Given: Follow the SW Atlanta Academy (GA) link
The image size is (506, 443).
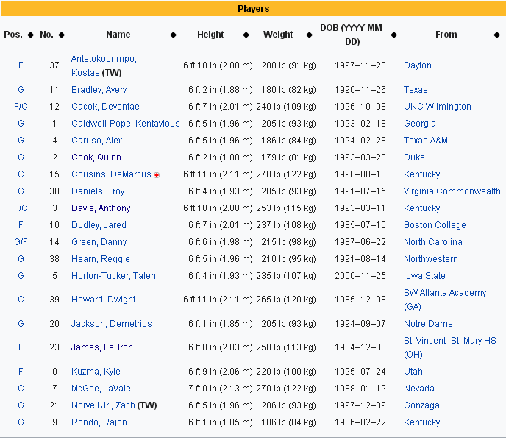Looking at the screenshot, I should pos(445,300).
